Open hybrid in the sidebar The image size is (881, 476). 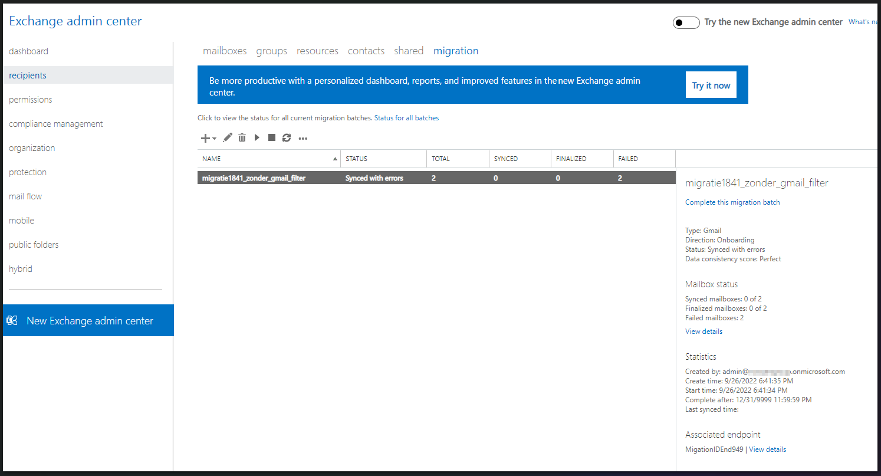pyautogui.click(x=21, y=269)
